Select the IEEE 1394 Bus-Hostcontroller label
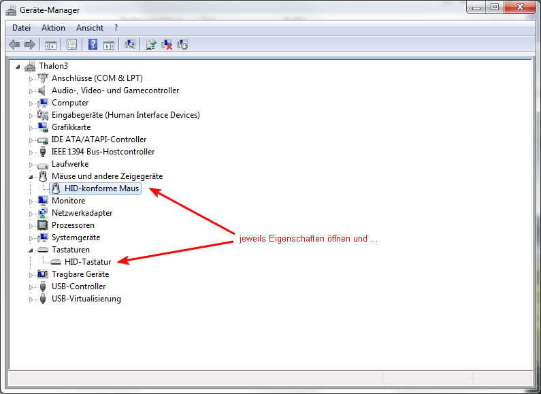Image resolution: width=541 pixels, height=394 pixels. coord(103,152)
